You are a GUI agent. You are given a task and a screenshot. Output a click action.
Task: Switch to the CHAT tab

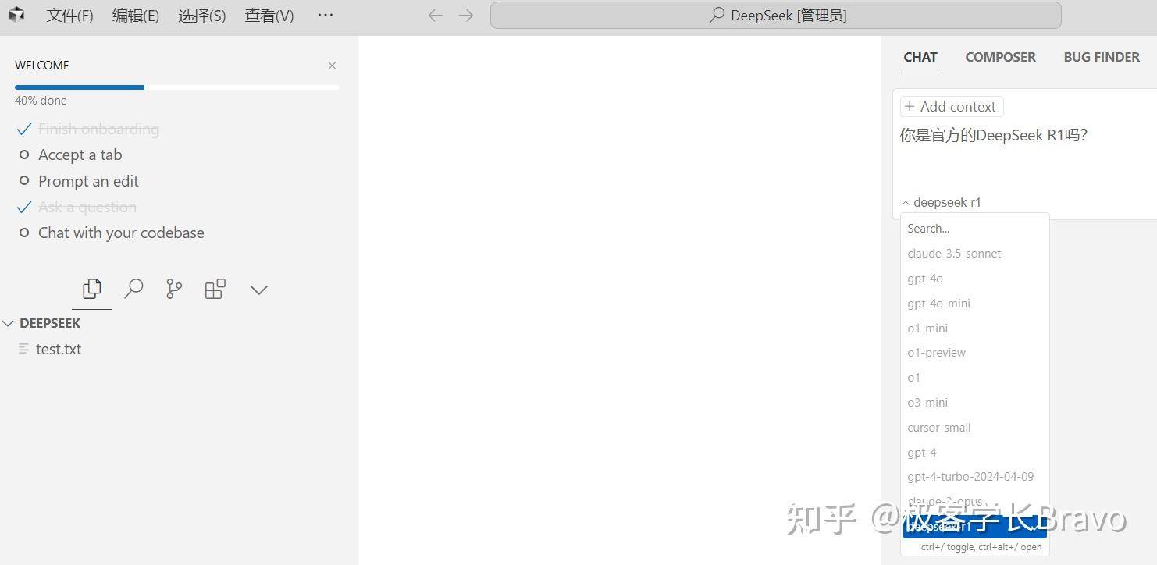click(920, 57)
